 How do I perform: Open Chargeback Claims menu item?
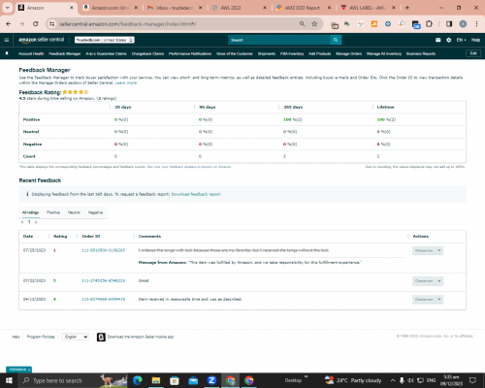[147, 53]
